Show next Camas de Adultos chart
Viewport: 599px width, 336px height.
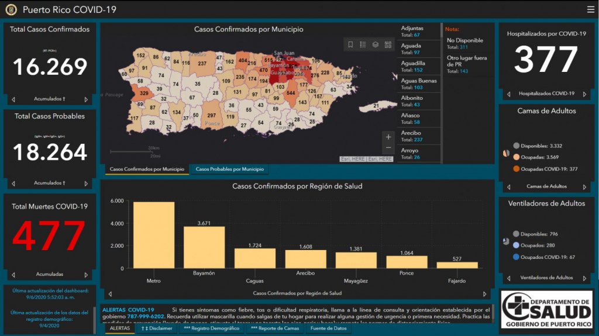coord(584,186)
